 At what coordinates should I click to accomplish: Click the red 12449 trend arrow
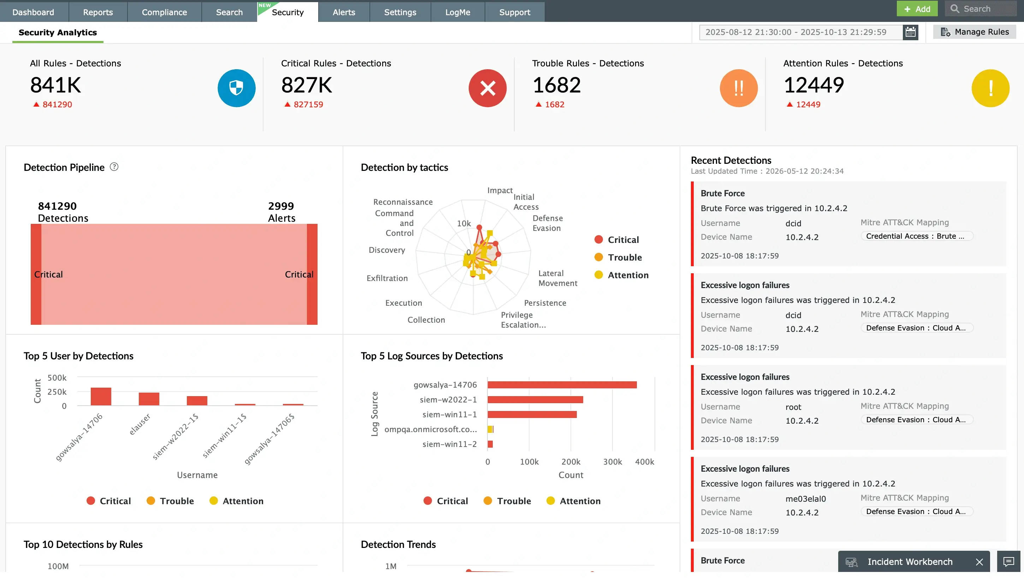(x=789, y=105)
